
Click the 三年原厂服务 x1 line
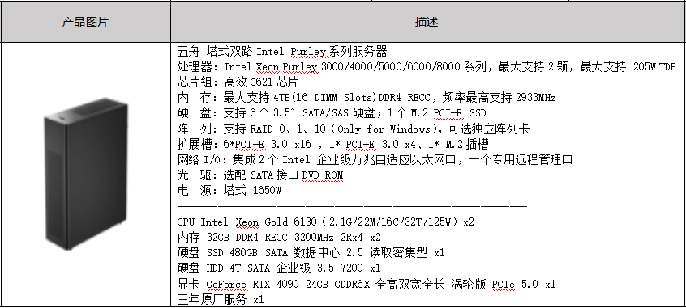pos(221,299)
